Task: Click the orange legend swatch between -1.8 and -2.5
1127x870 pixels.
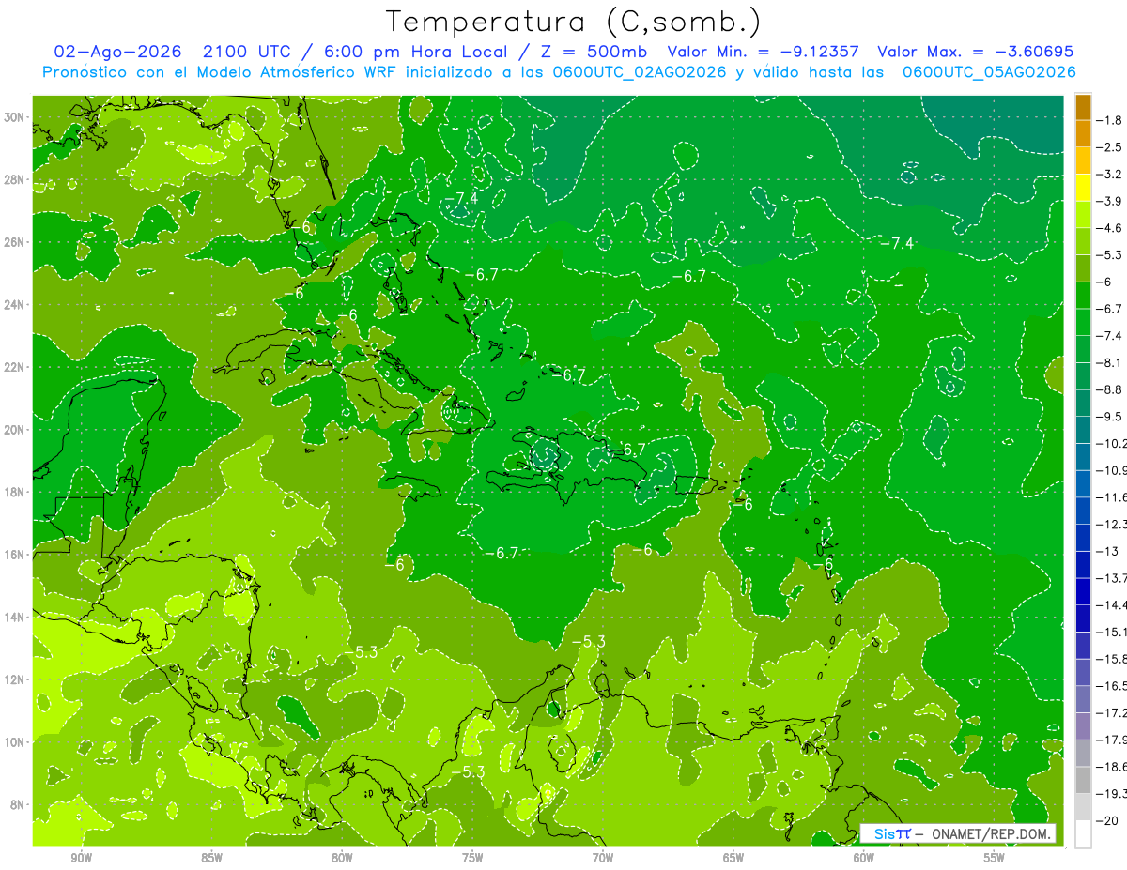Action: (1083, 133)
